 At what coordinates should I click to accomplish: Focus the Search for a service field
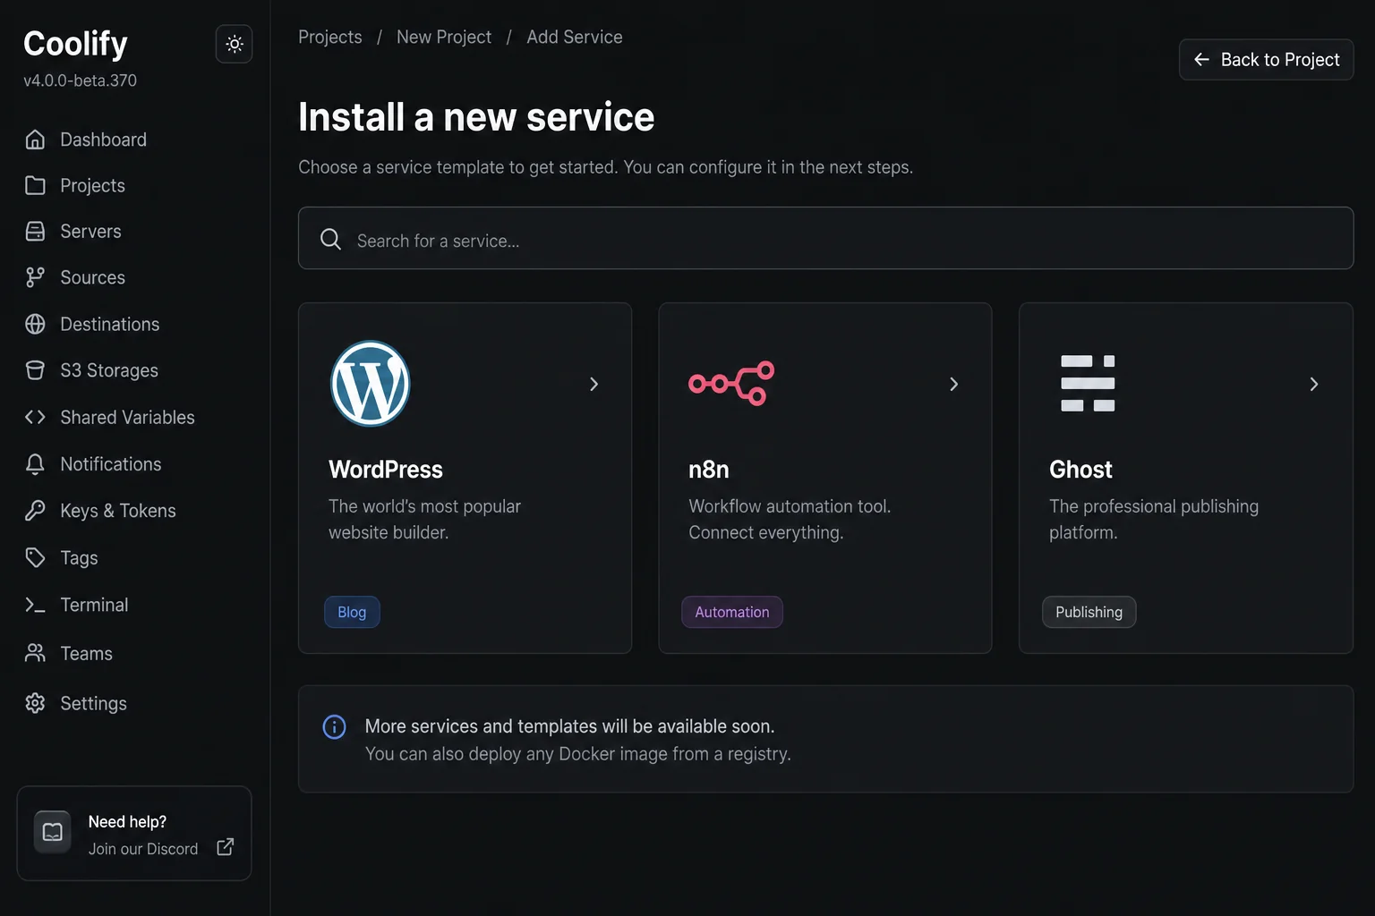(x=825, y=238)
